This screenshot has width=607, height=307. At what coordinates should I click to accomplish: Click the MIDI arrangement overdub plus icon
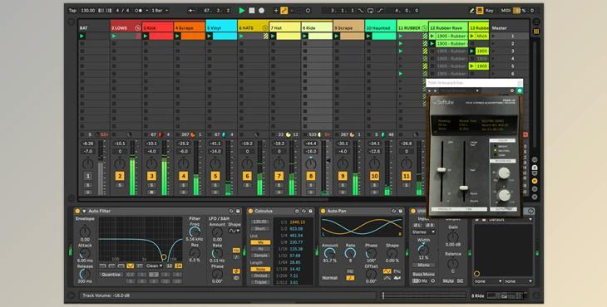pyautogui.click(x=276, y=11)
